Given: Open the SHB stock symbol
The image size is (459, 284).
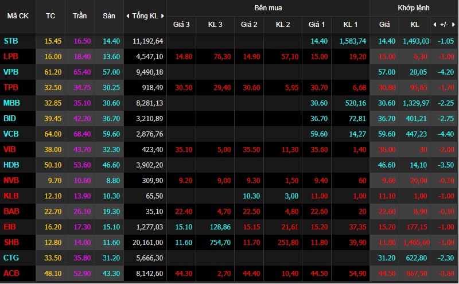Looking at the screenshot, I should [10, 243].
